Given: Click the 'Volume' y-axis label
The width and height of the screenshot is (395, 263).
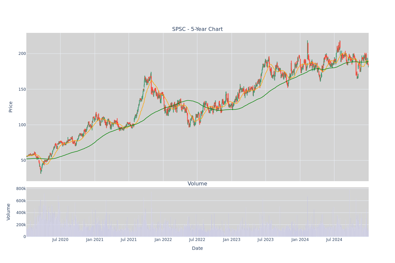Looking at the screenshot, I should click(x=9, y=212).
